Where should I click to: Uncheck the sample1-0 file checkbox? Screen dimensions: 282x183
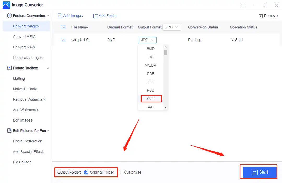pos(63,40)
